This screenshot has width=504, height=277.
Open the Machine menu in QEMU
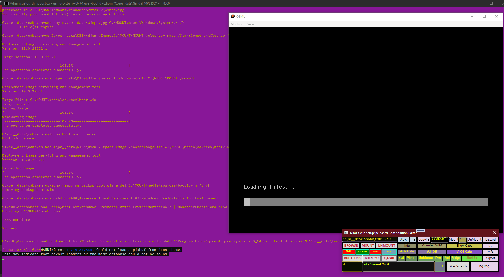237,24
